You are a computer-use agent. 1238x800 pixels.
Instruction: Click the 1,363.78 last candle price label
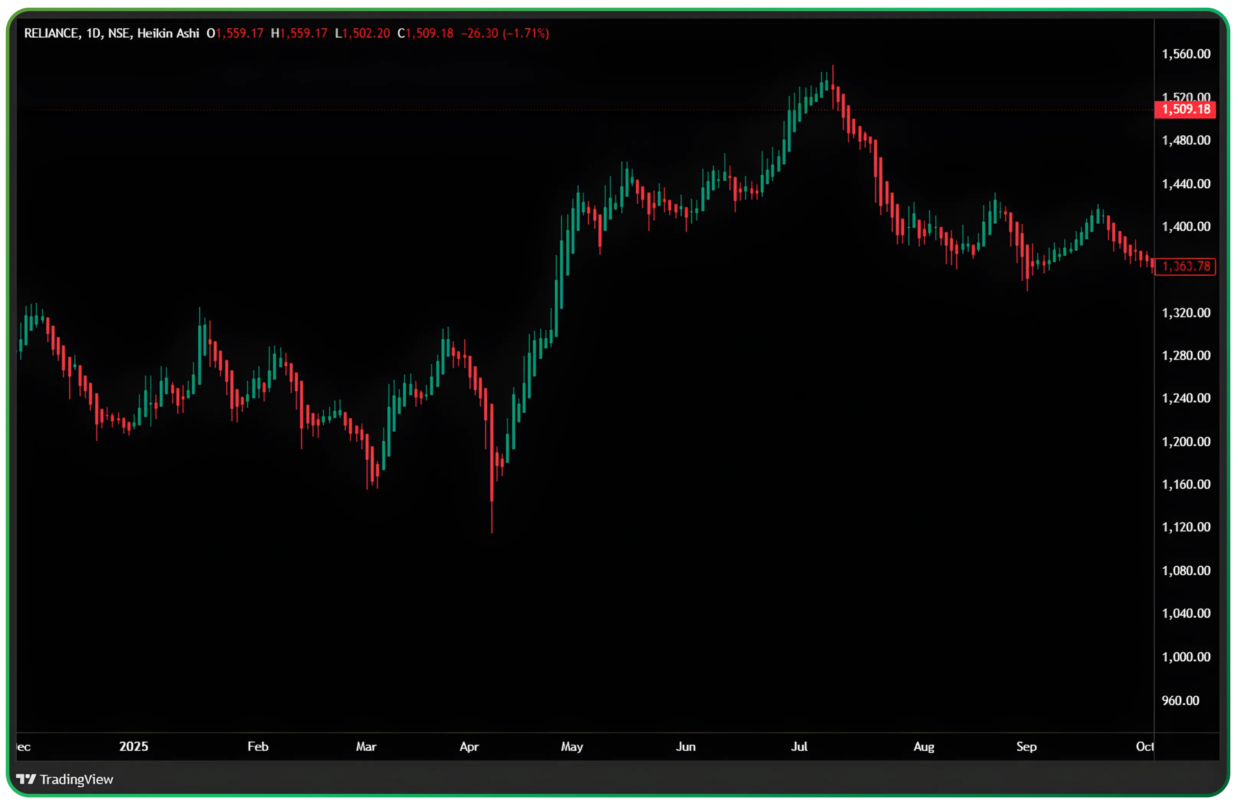click(x=1186, y=267)
